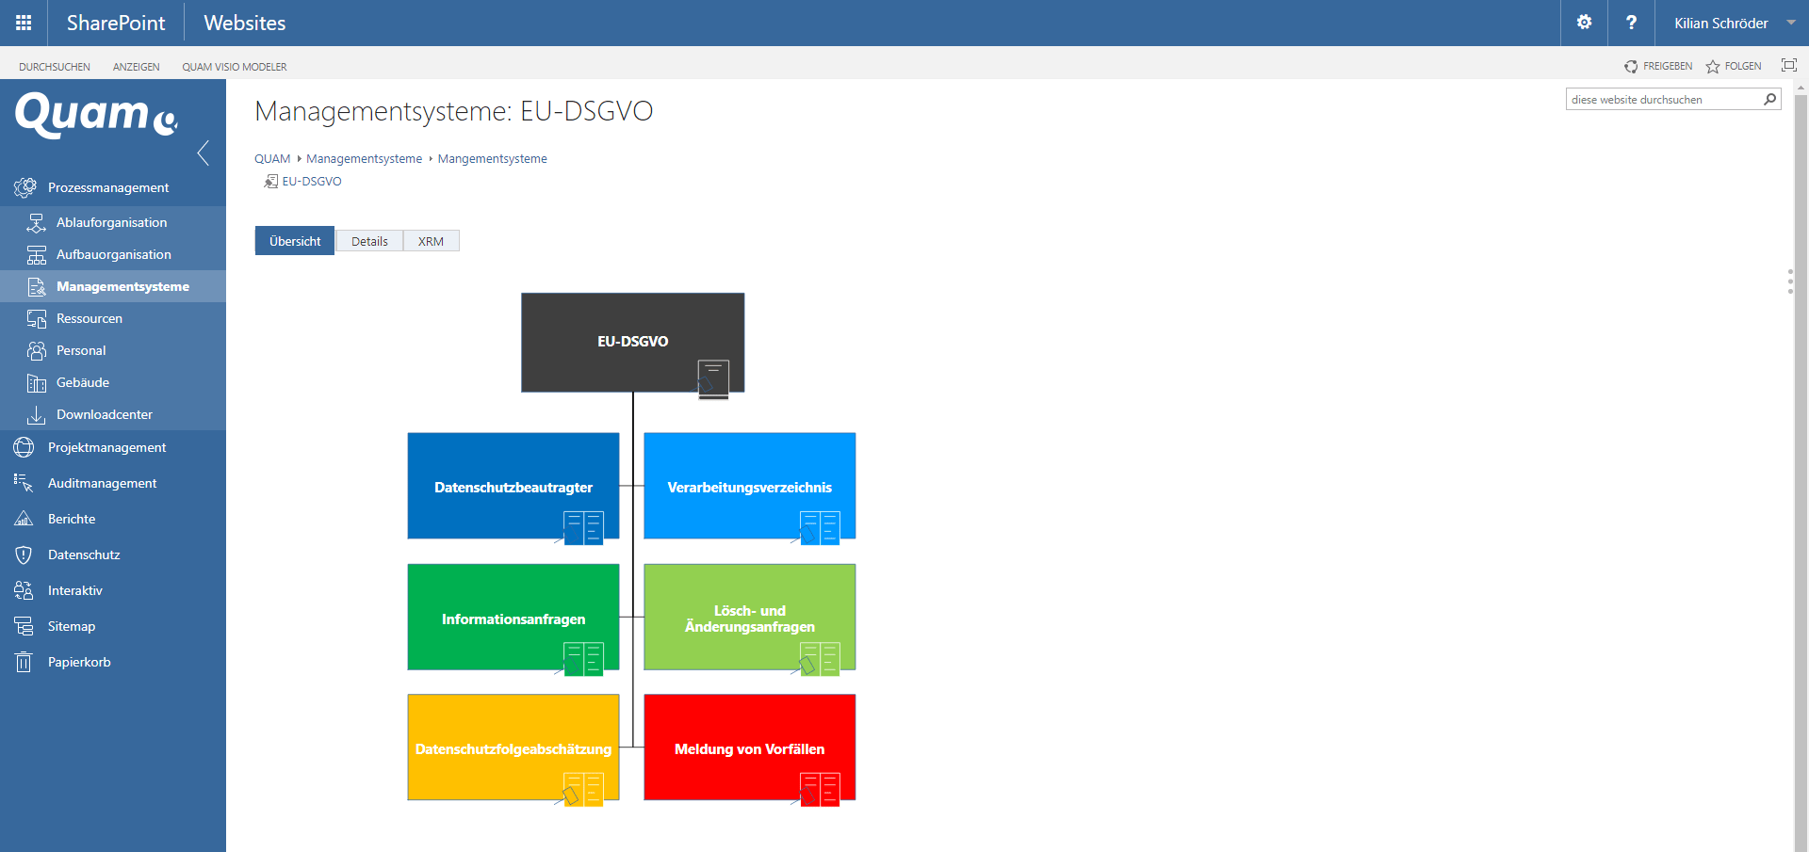Open the QUAM VISIO MODELER ribbon tab
This screenshot has height=852, width=1809.
click(x=235, y=67)
